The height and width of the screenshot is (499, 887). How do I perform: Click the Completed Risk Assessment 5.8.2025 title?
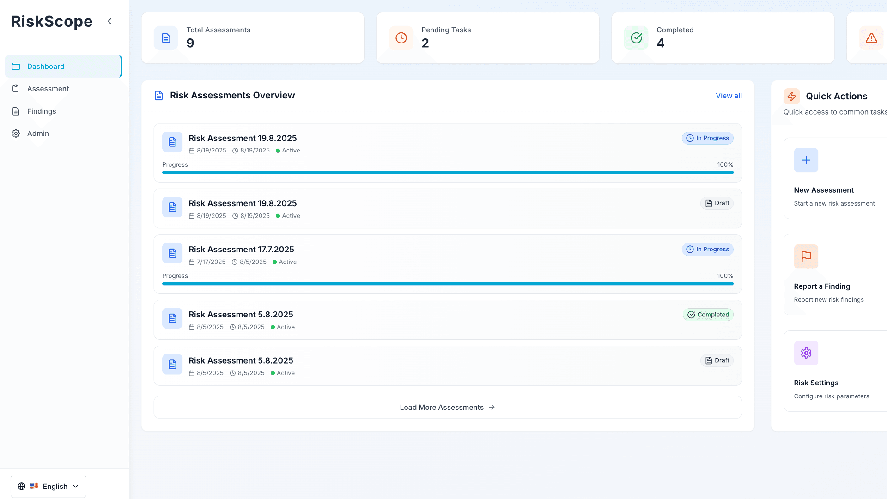pyautogui.click(x=241, y=315)
